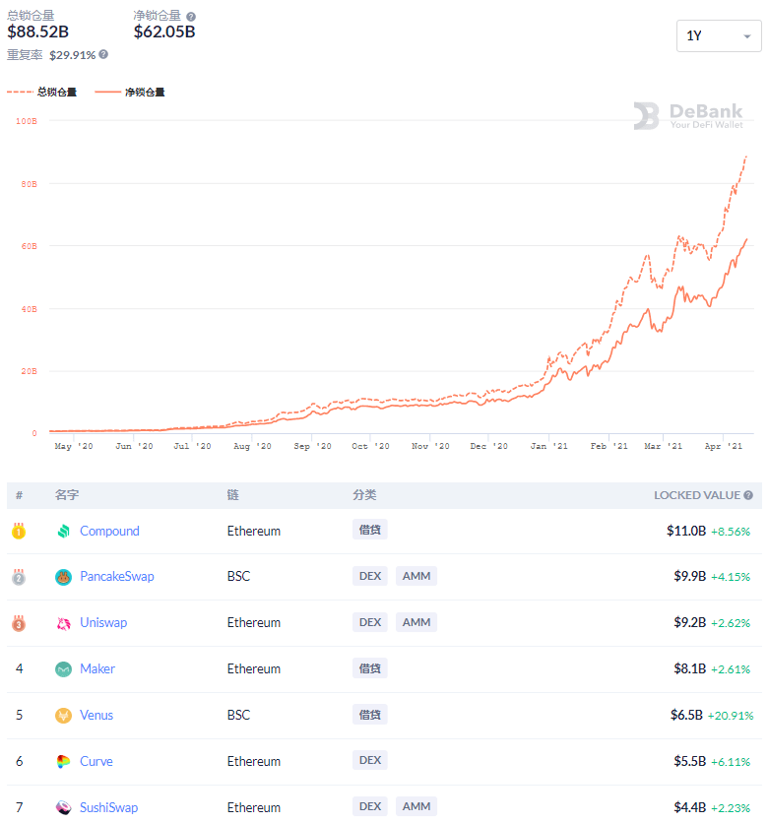
Task: Click the DEX tag in SushiSwap row
Action: pyautogui.click(x=369, y=806)
